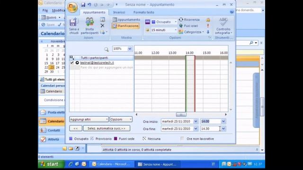Switch to the Appuntamento ribbon tab

pyautogui.click(x=94, y=12)
